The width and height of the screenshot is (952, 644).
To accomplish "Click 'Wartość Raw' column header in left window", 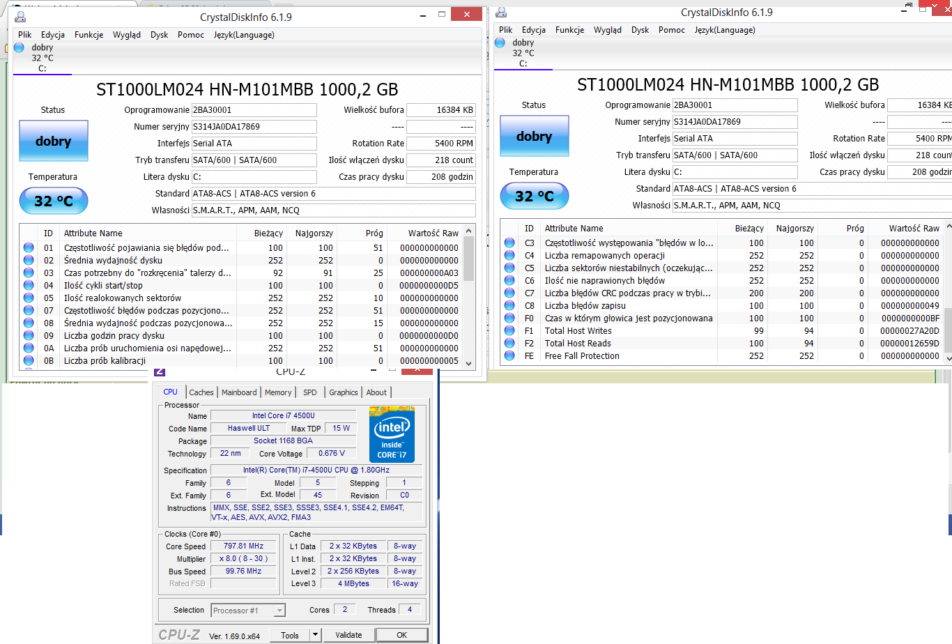I will 433,233.
